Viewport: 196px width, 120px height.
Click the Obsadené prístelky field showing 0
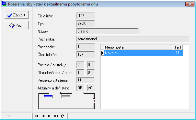coord(91,72)
